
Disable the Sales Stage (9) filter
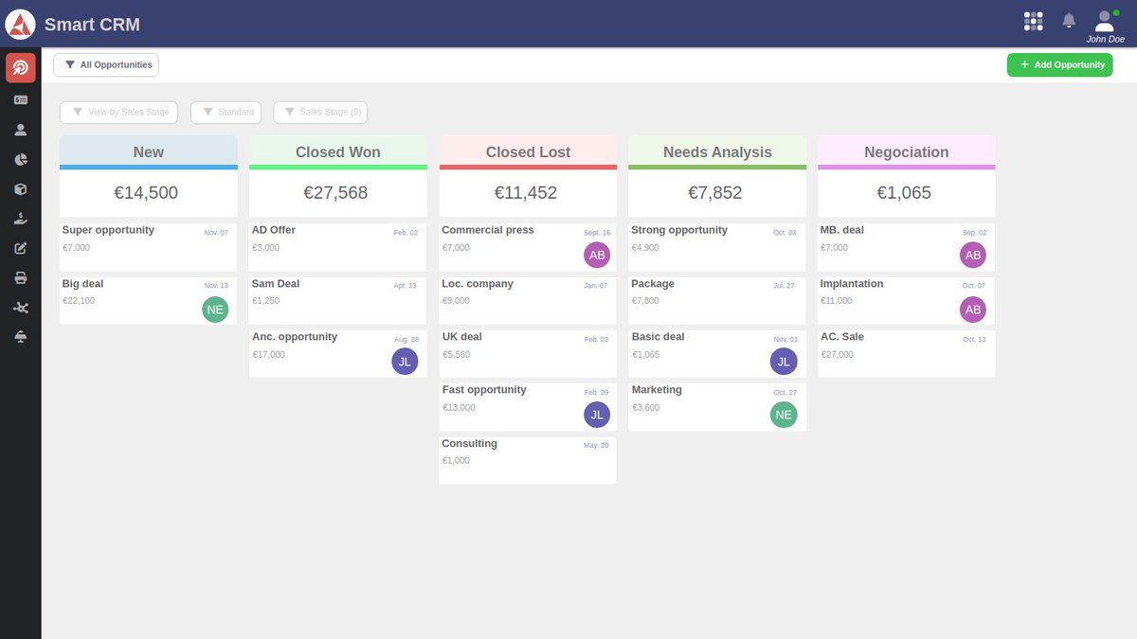(x=320, y=112)
